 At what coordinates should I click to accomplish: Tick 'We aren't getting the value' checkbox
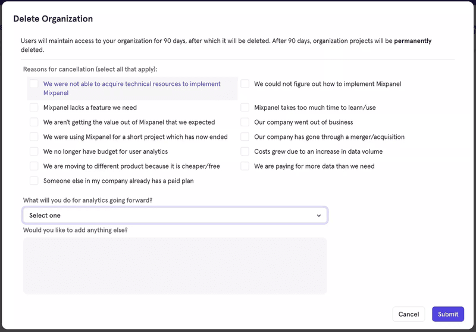34,122
